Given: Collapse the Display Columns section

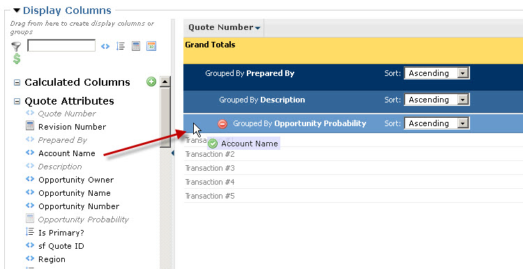Looking at the screenshot, I should pos(16,10).
